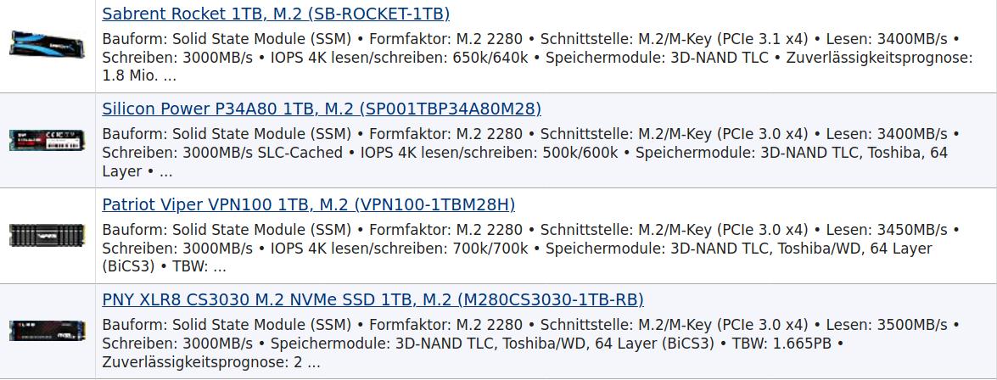This screenshot has height=380, width=997.
Task: Expand the Patriot Viper description after TBW
Action: tap(220, 266)
